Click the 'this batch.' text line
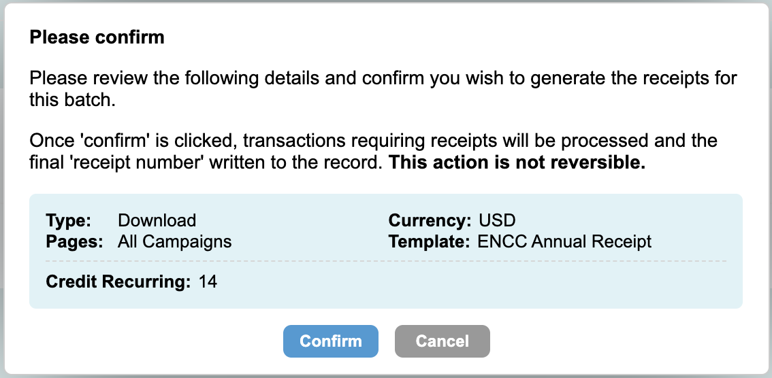This screenshot has height=378, width=772. point(68,100)
